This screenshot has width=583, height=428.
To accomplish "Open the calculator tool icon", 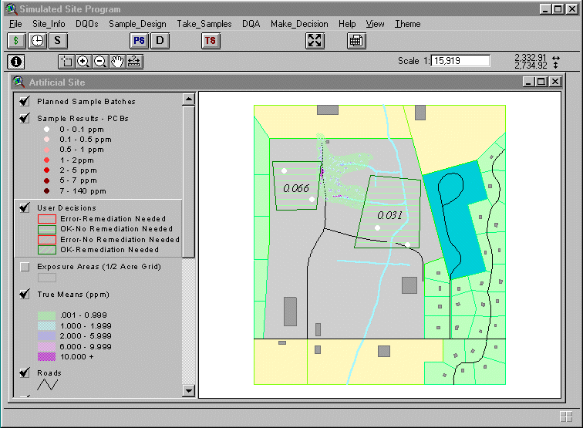I will click(x=355, y=41).
